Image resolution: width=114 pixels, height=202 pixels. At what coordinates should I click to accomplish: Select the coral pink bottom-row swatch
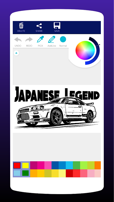tap(84, 173)
